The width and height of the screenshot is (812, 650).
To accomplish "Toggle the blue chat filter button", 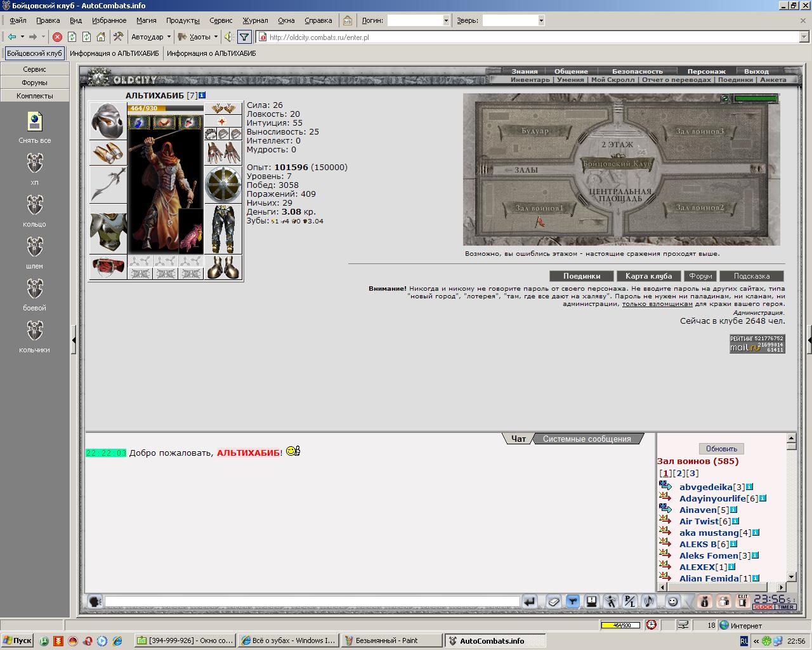I will 572,601.
